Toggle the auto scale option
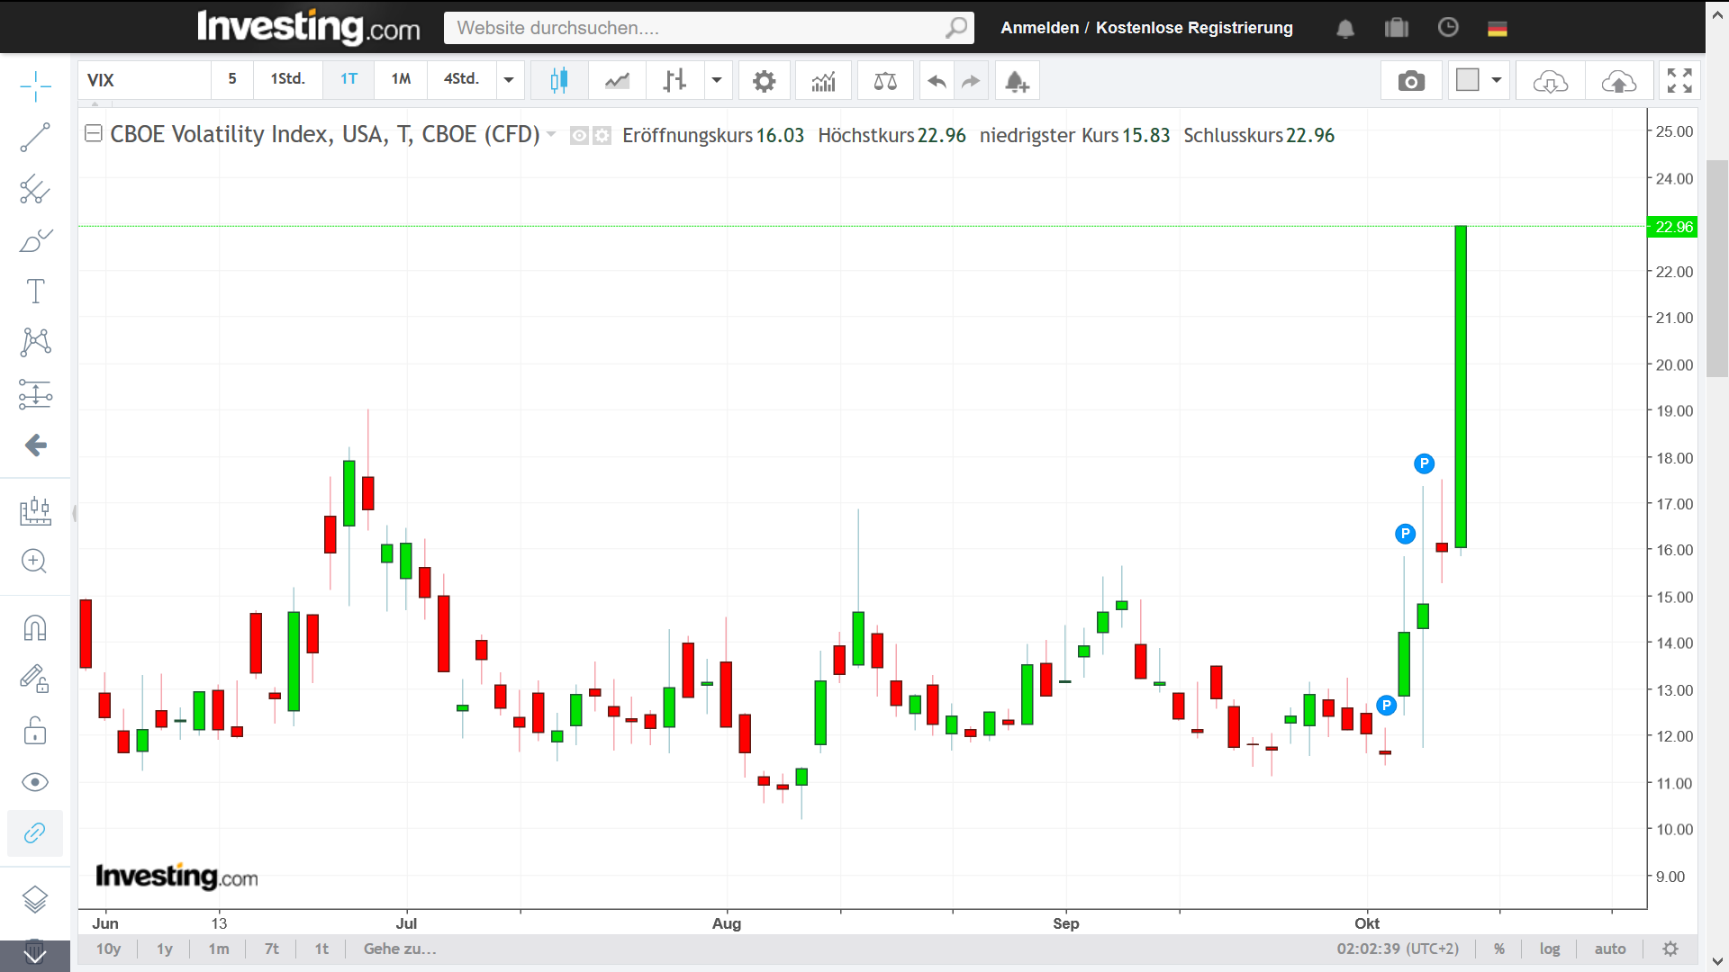The image size is (1729, 972). tap(1610, 949)
